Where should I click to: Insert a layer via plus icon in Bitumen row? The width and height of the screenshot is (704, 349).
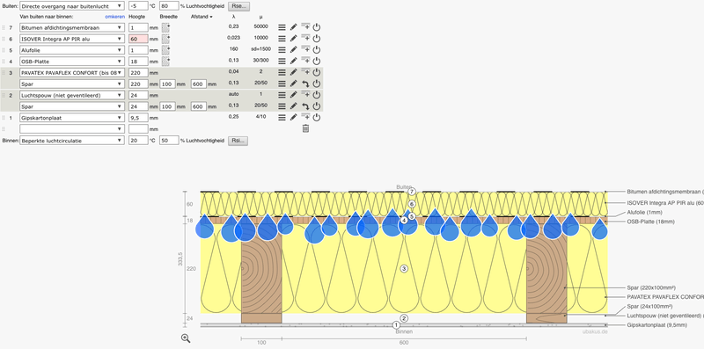(x=305, y=27)
